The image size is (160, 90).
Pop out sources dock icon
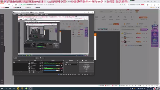click(x=42, y=60)
